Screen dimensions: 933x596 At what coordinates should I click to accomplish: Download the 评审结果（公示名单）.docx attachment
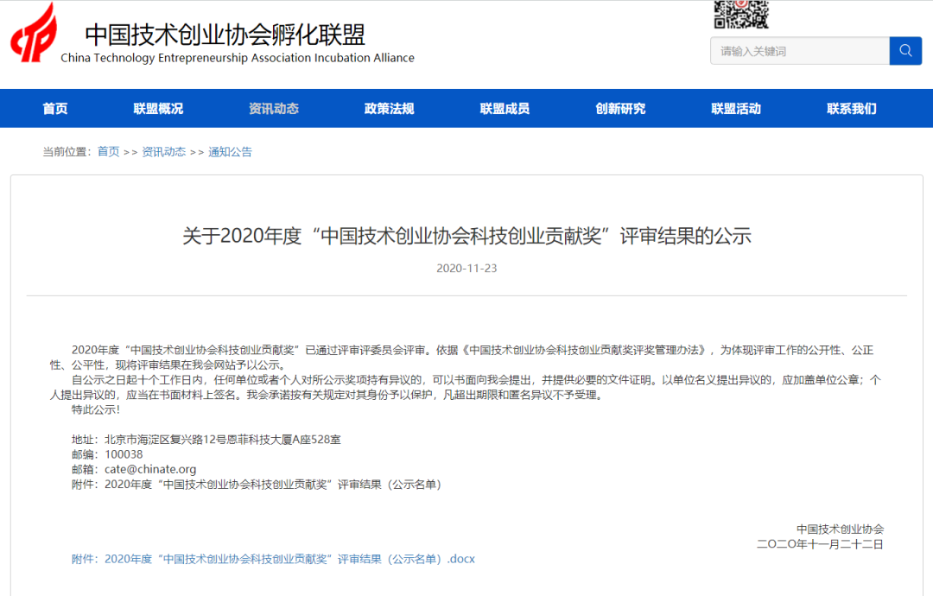pyautogui.click(x=289, y=559)
